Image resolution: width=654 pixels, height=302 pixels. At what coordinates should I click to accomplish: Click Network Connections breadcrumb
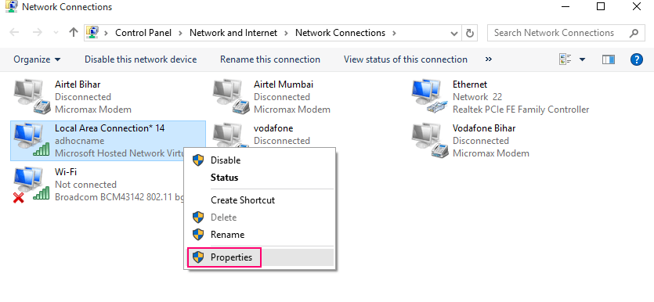click(x=341, y=33)
